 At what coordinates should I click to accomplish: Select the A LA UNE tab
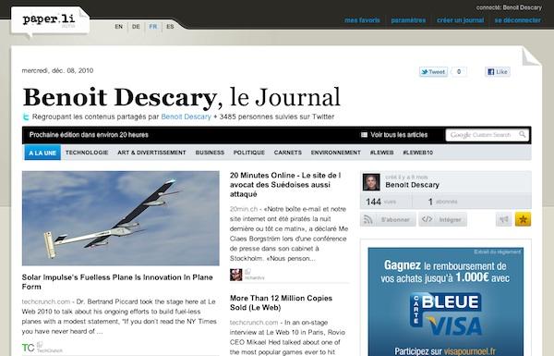[x=42, y=153]
